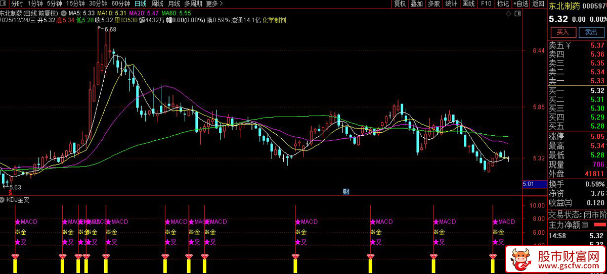Click the 换手 0.59% row
Viewport: 607px width, 274px height.
pyautogui.click(x=577, y=184)
